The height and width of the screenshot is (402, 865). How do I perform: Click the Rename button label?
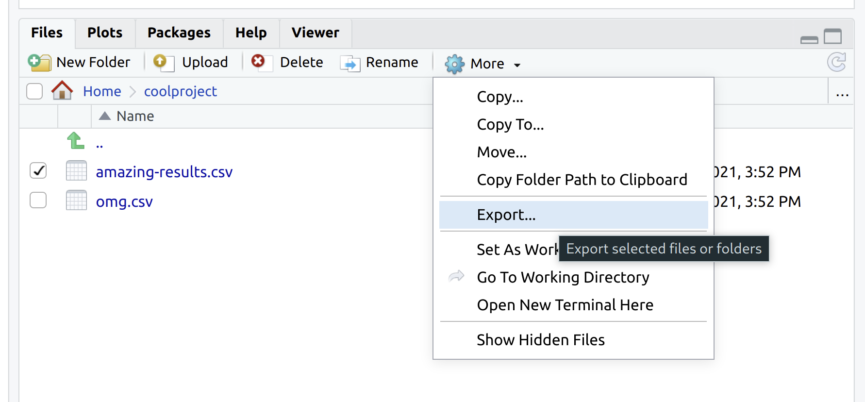pos(392,62)
